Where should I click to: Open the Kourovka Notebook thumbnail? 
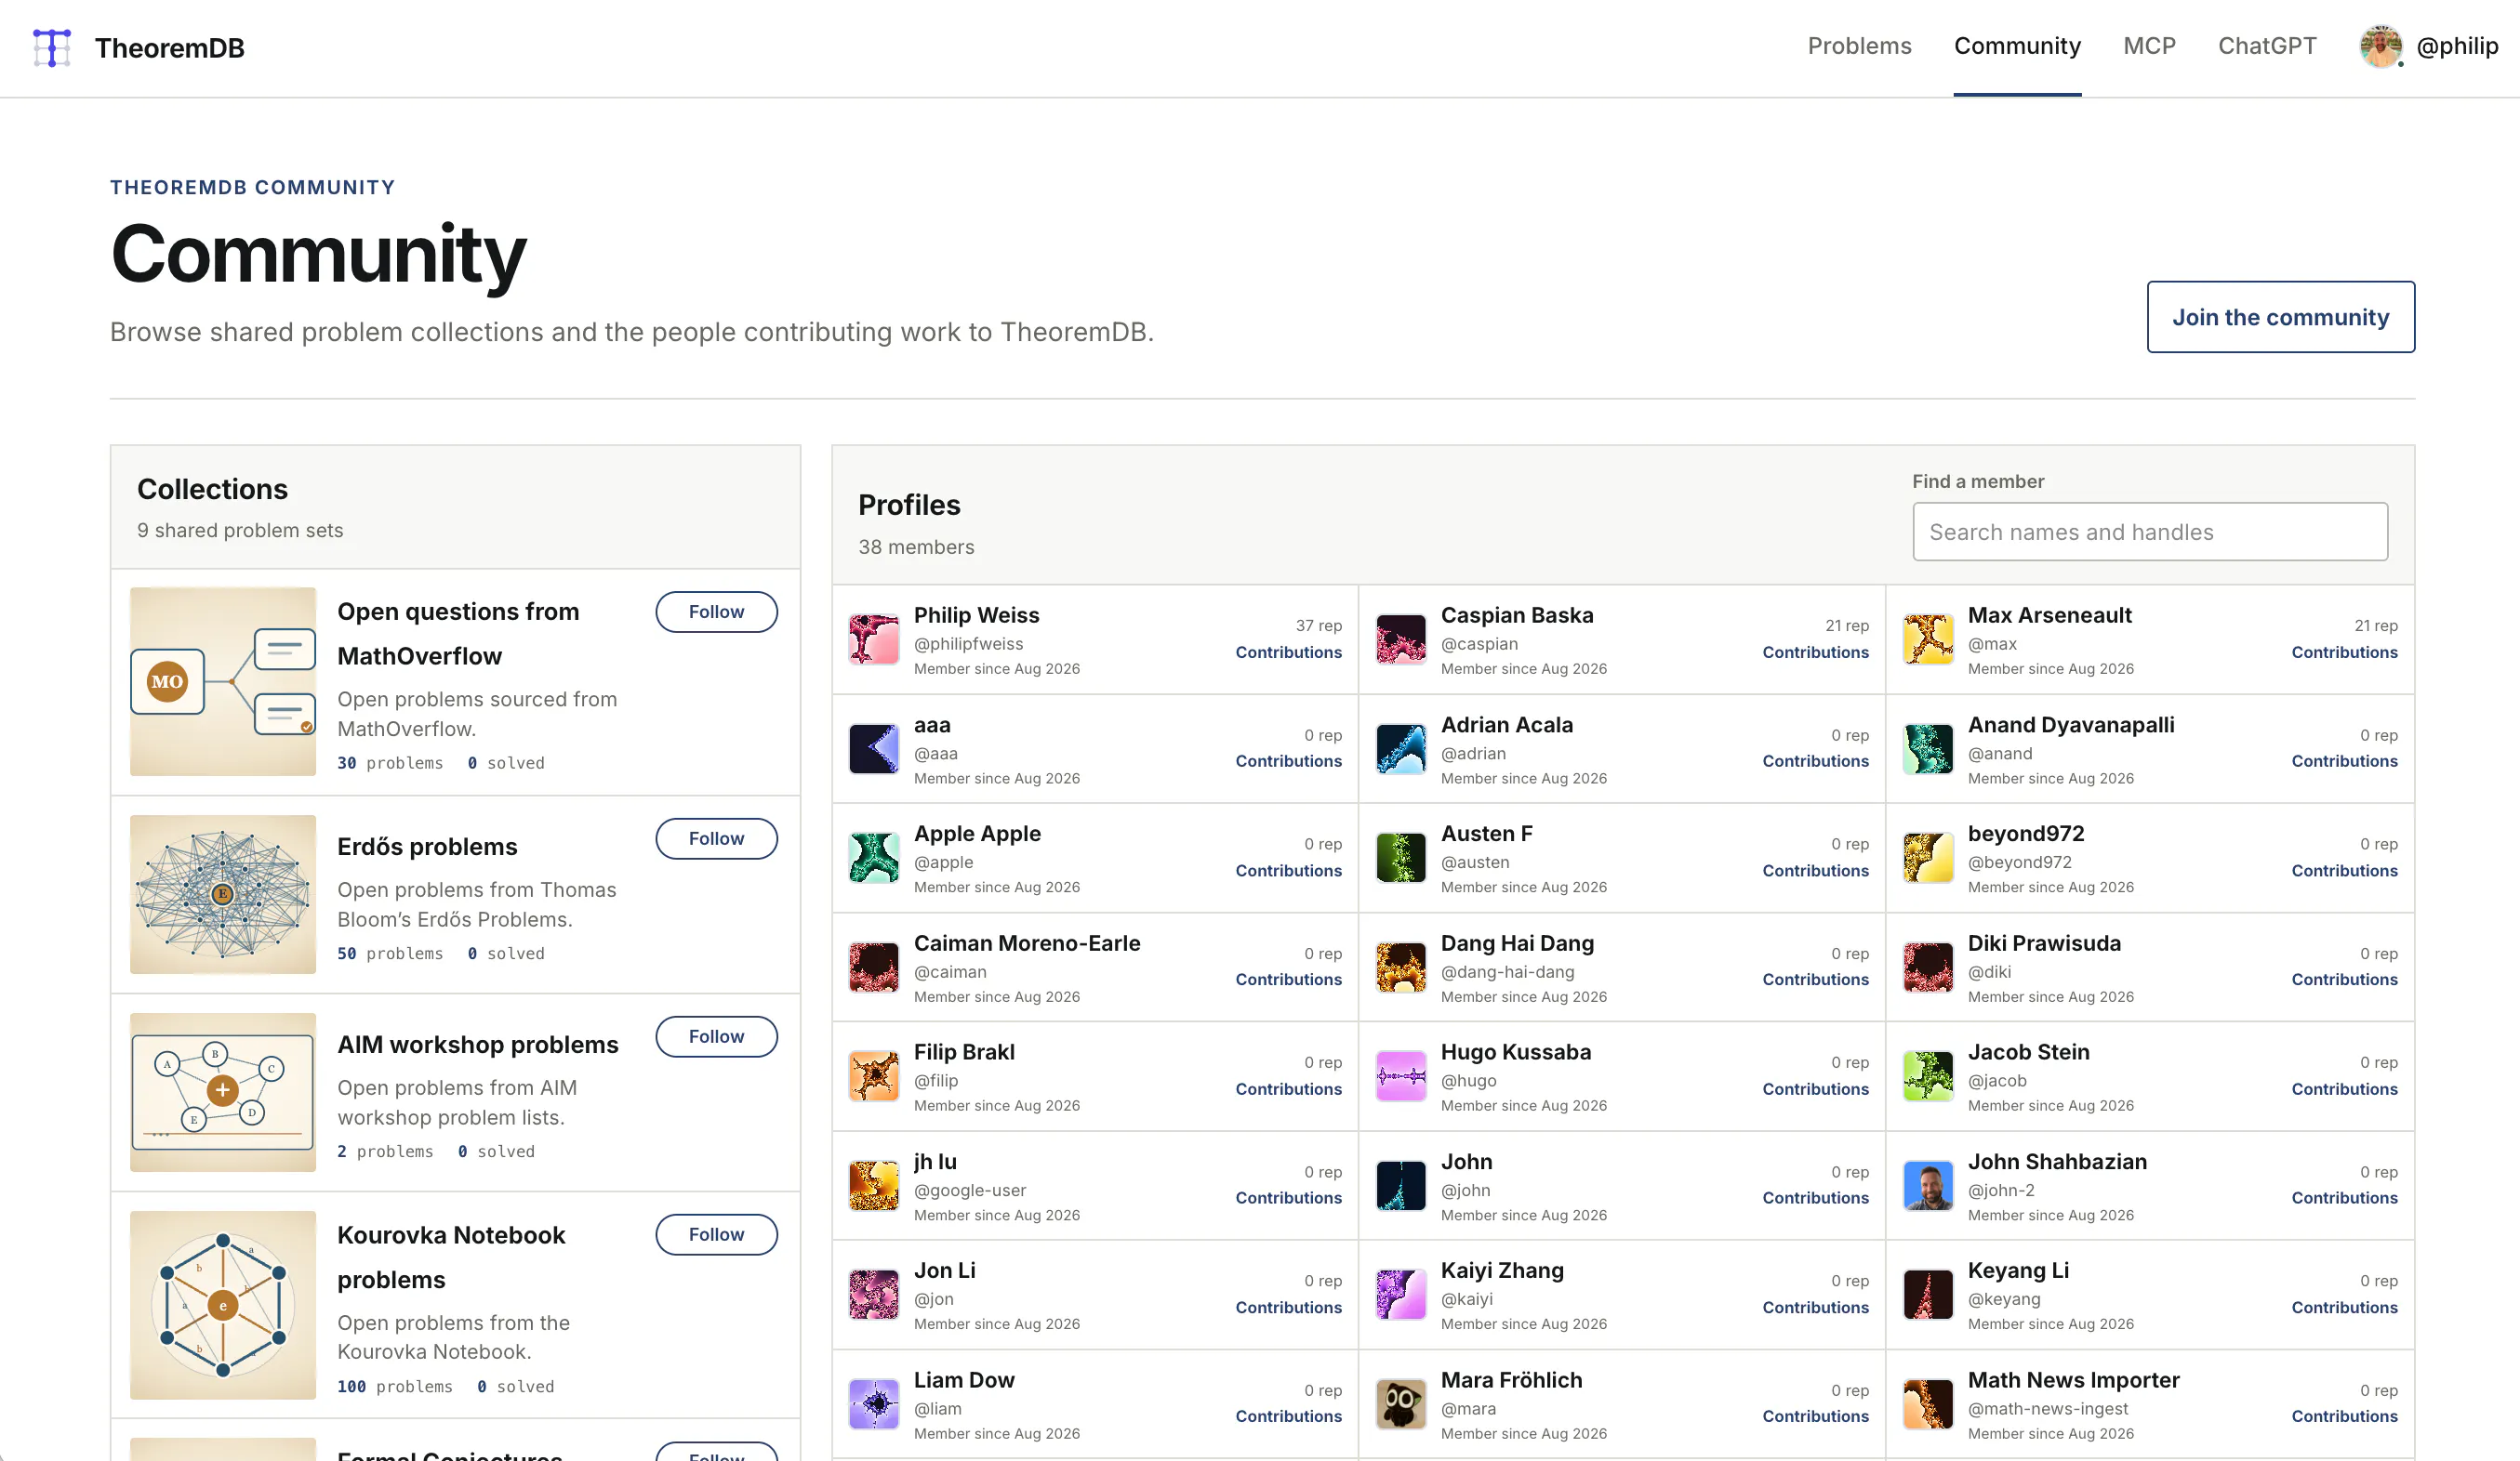click(223, 1305)
